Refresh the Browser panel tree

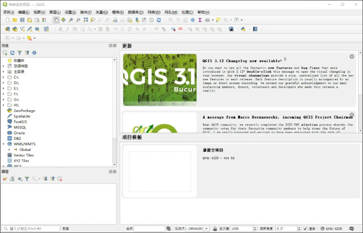pyautogui.click(x=12, y=53)
